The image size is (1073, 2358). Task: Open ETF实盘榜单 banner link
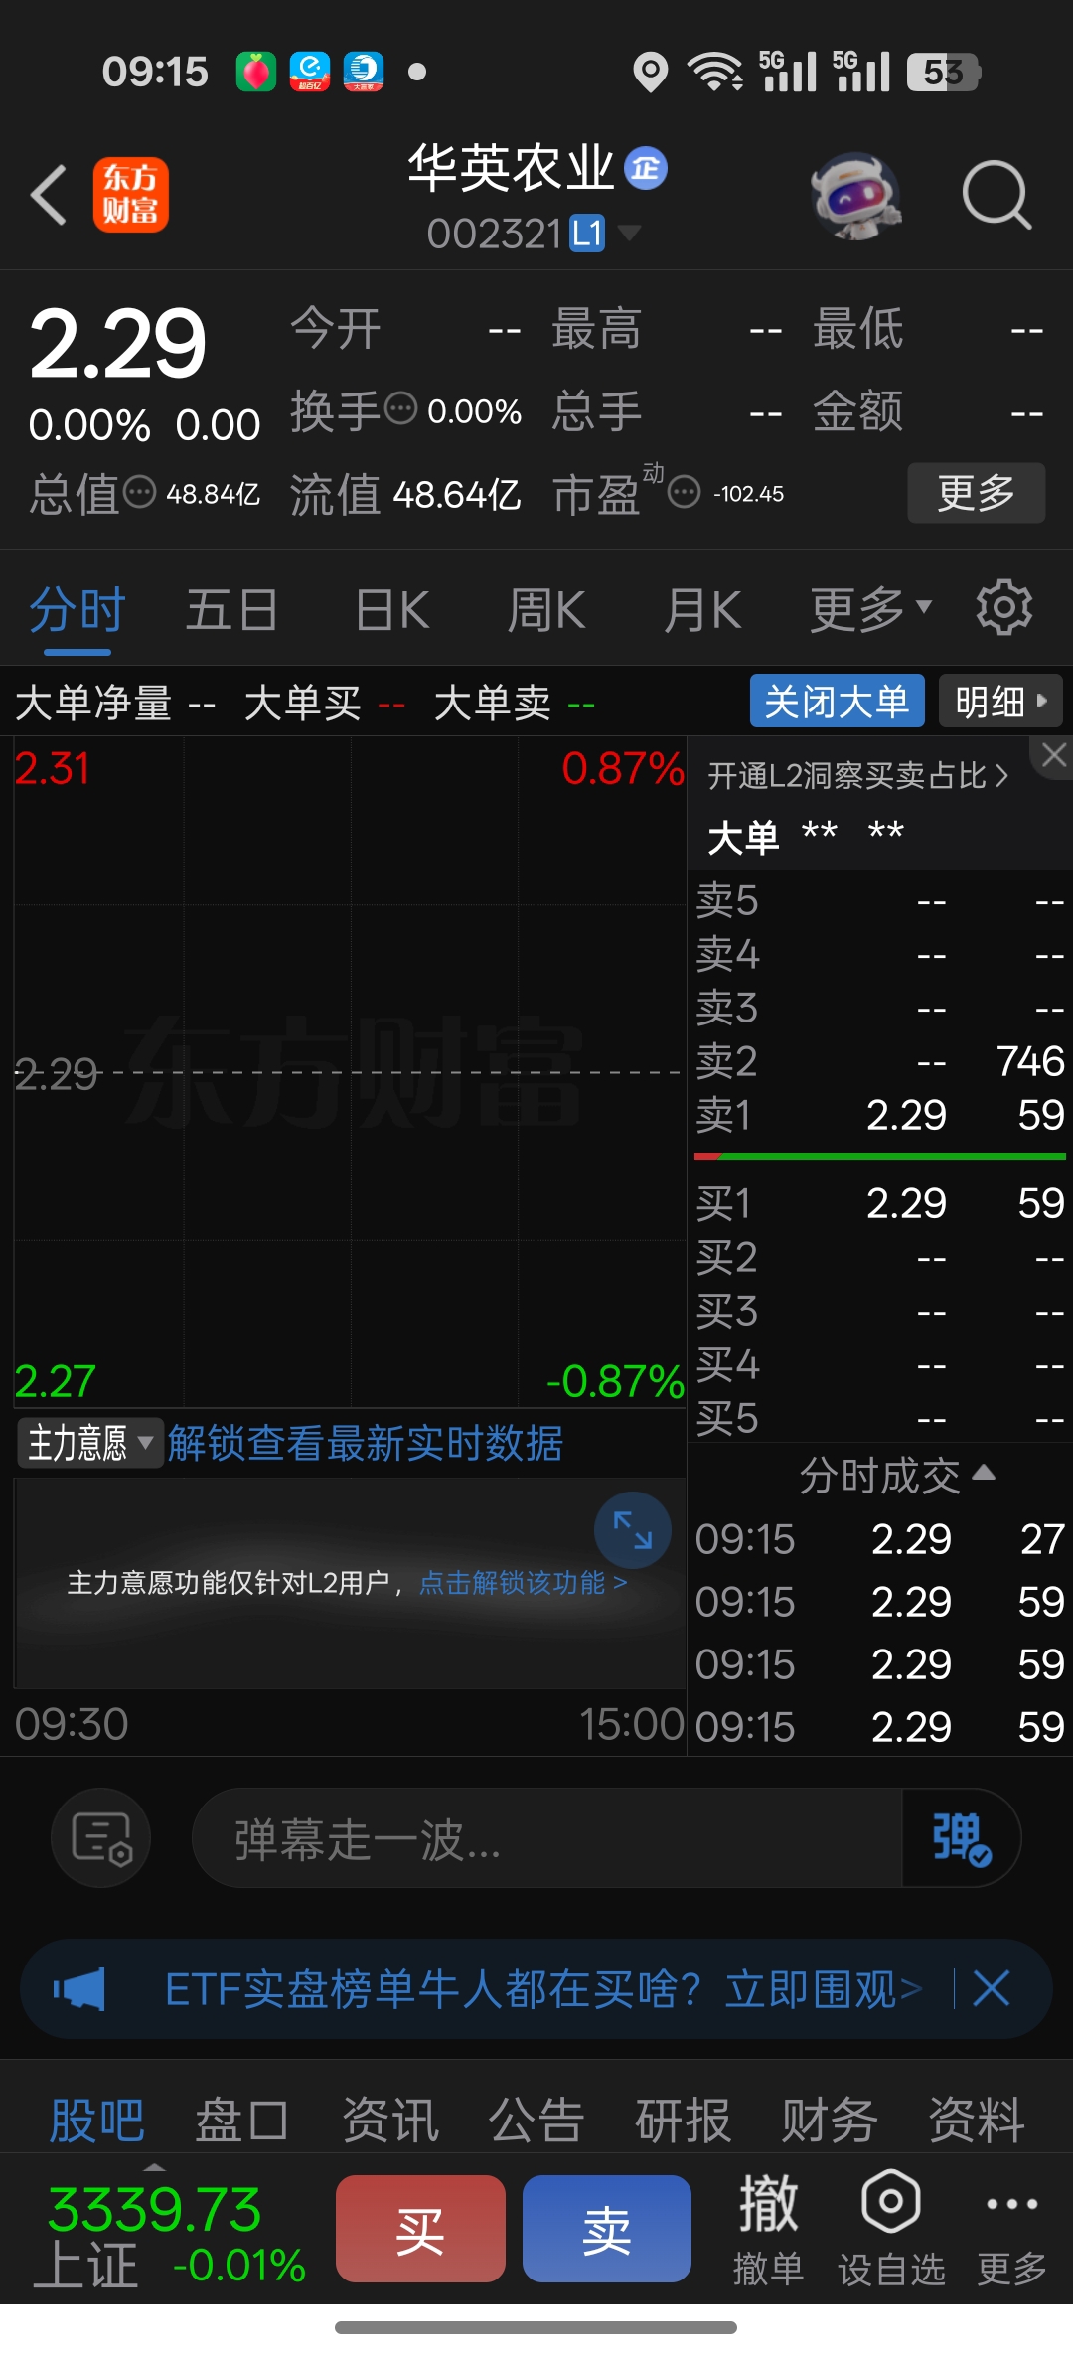(x=542, y=1989)
